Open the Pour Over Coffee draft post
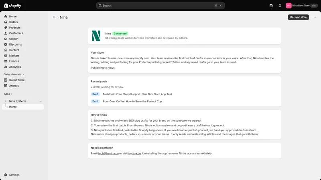This screenshot has height=180, width=321. [132, 102]
